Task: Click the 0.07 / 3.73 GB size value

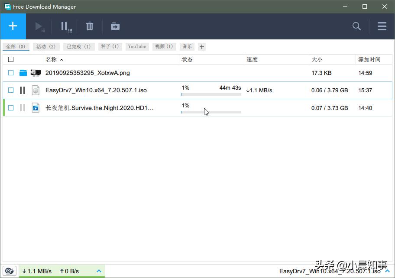Action: click(330, 108)
